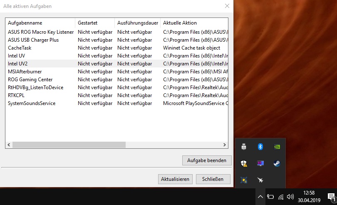Sort by Ausführungsdauer column header
Screen dimensions: 337x205
[x=138, y=23]
